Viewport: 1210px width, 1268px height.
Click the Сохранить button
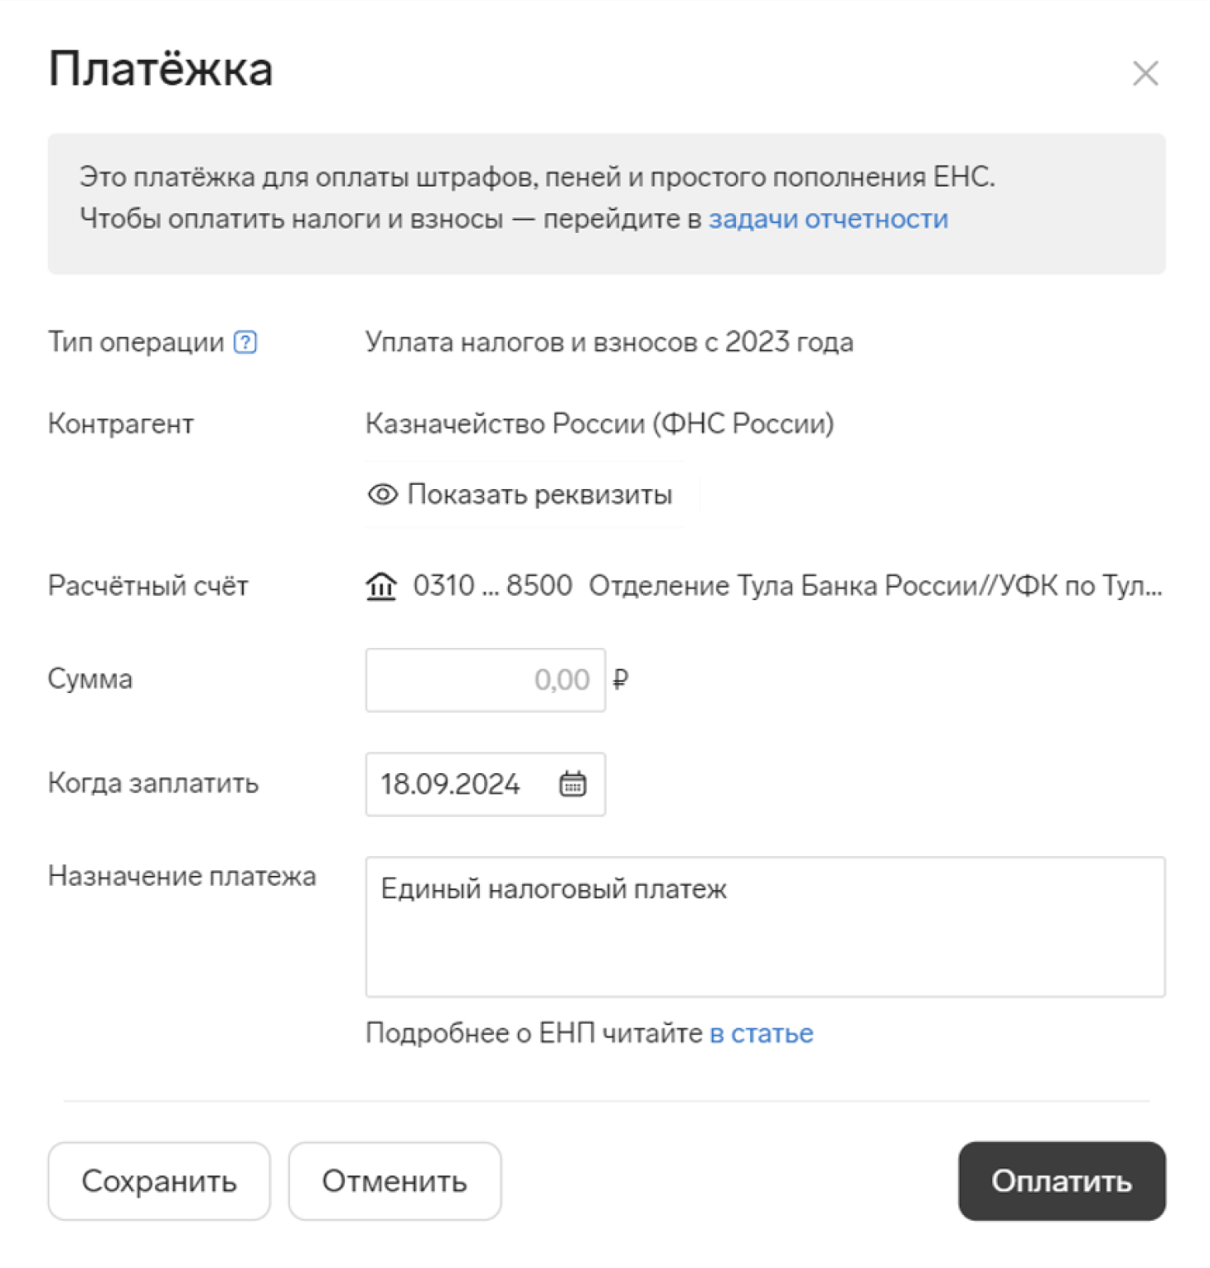(x=159, y=1181)
